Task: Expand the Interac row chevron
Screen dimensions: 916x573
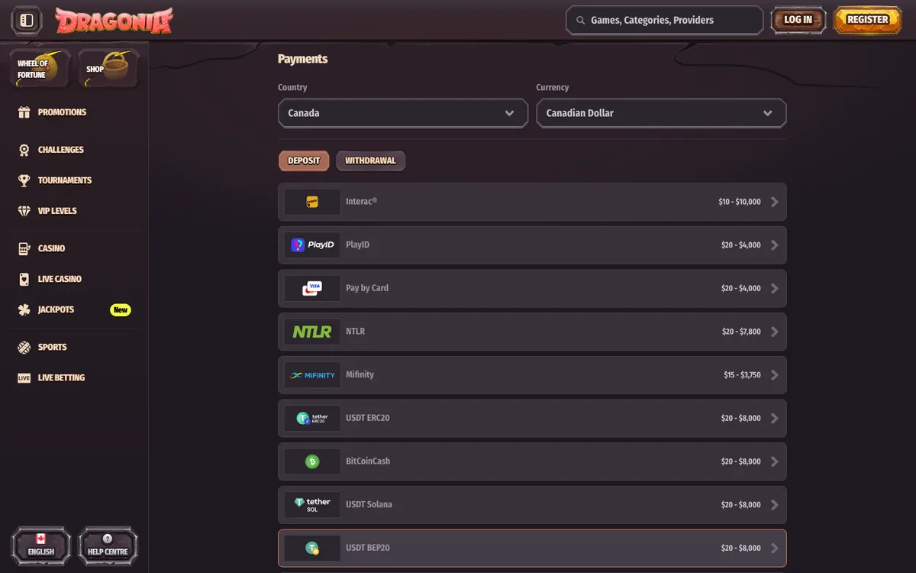Action: tap(775, 202)
